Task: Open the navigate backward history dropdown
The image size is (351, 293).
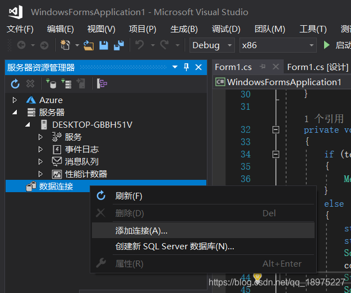Action: coord(33,45)
